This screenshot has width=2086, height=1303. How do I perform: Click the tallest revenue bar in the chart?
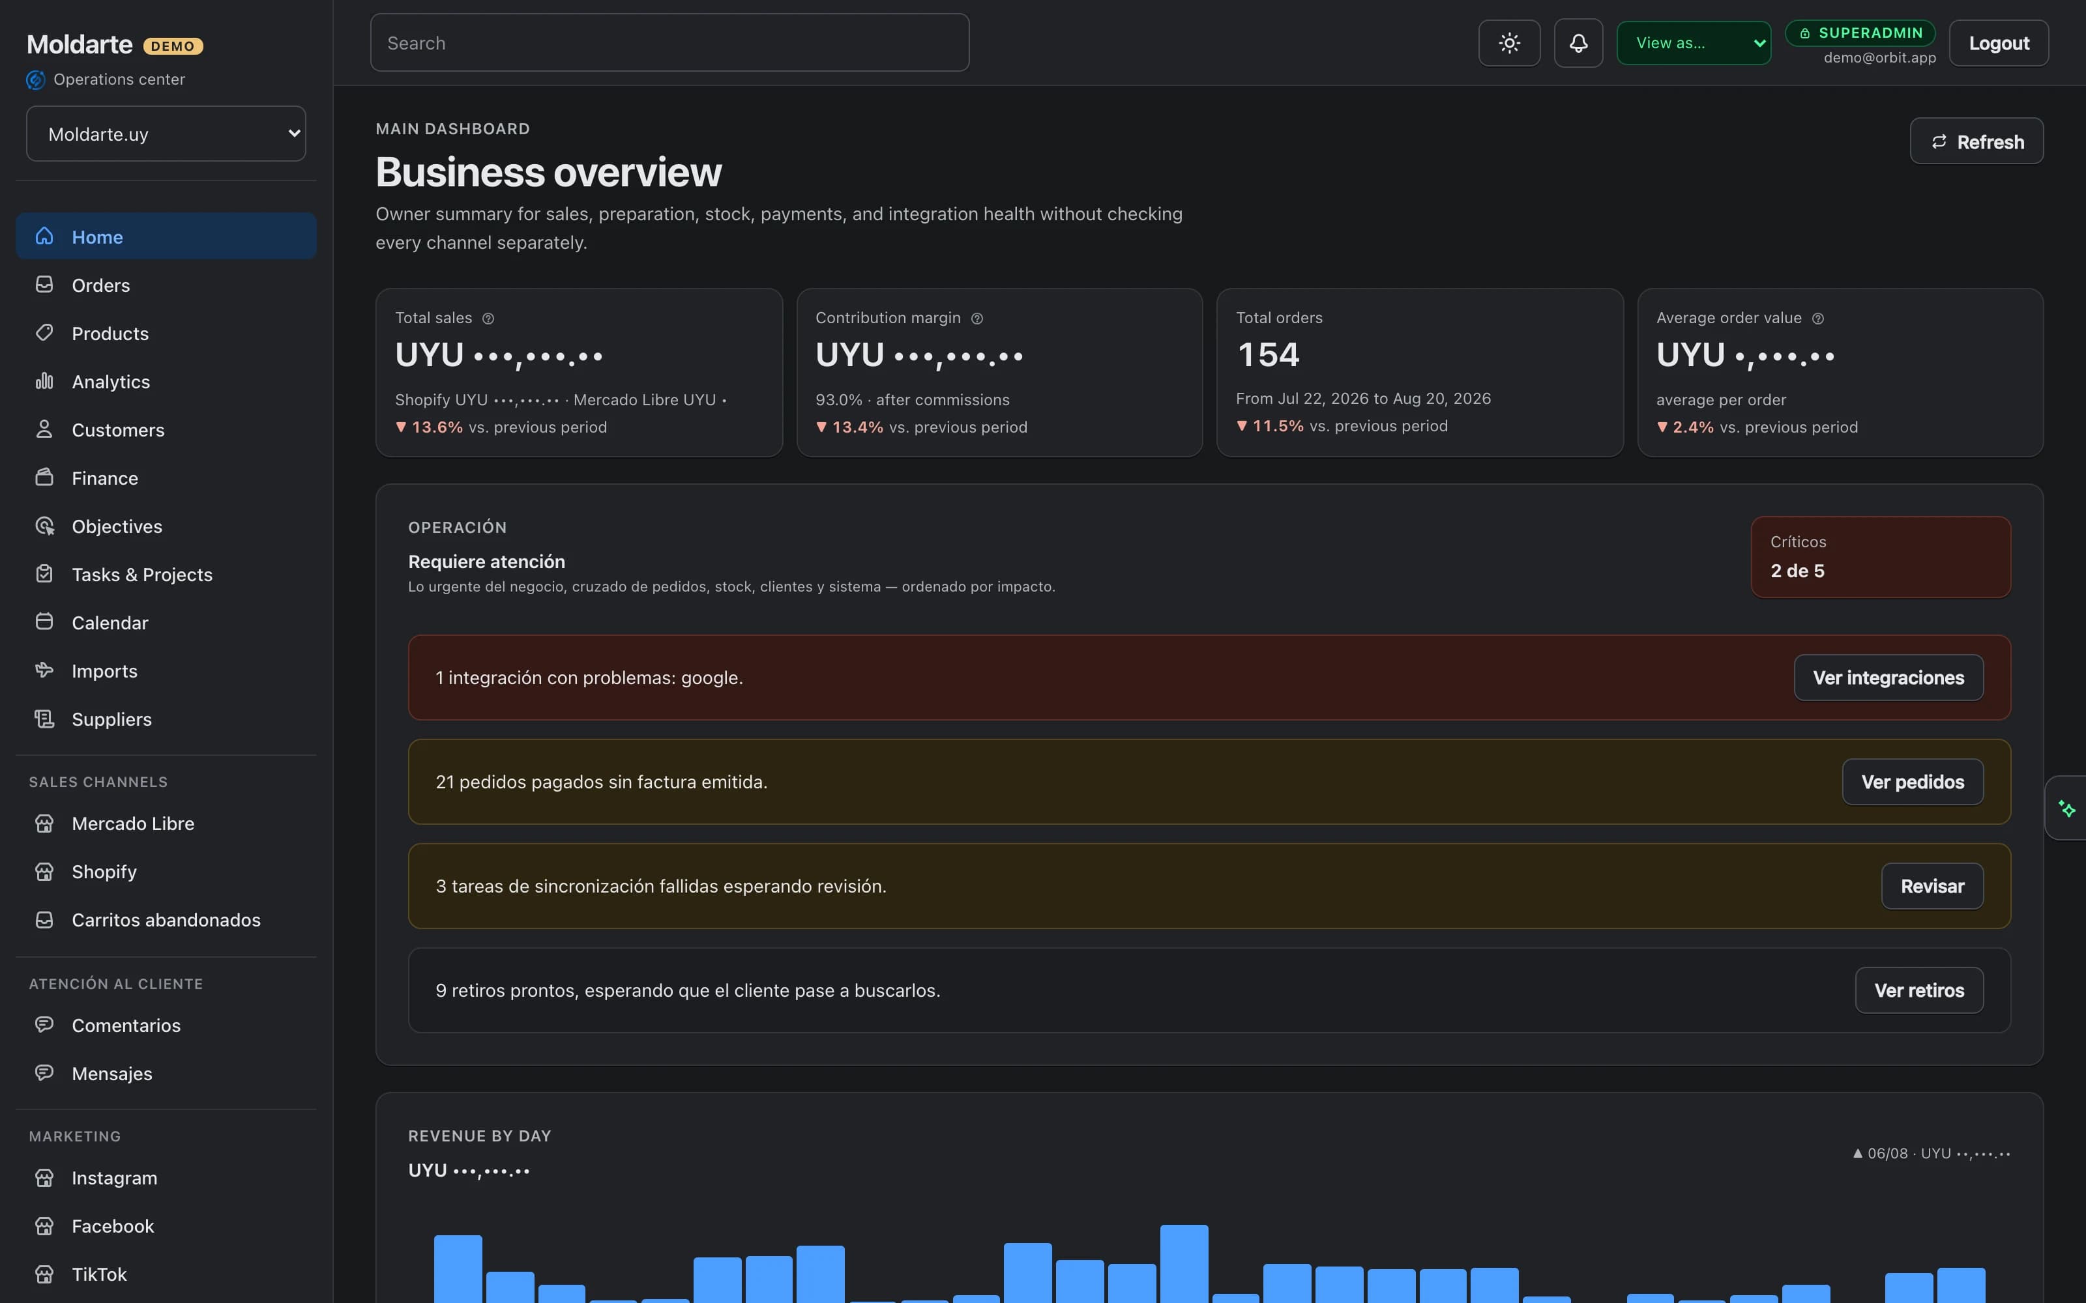tap(1184, 1263)
